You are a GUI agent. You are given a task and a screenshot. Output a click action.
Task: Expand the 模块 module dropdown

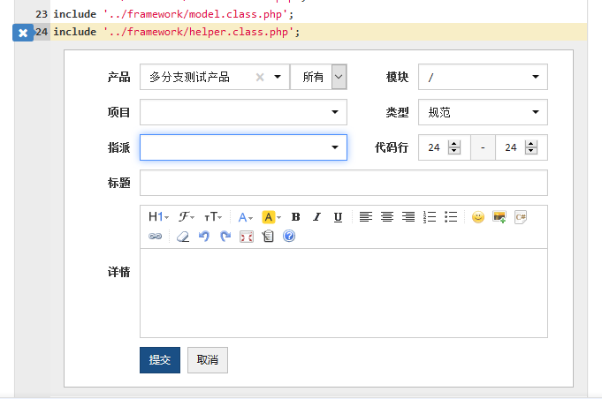[483, 77]
